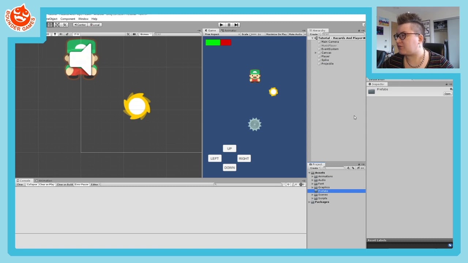Image resolution: width=468 pixels, height=263 pixels.
Task: Expand the Animations folder
Action: [x=313, y=176]
